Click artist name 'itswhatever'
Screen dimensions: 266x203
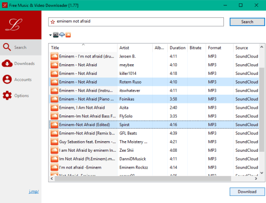(130, 90)
